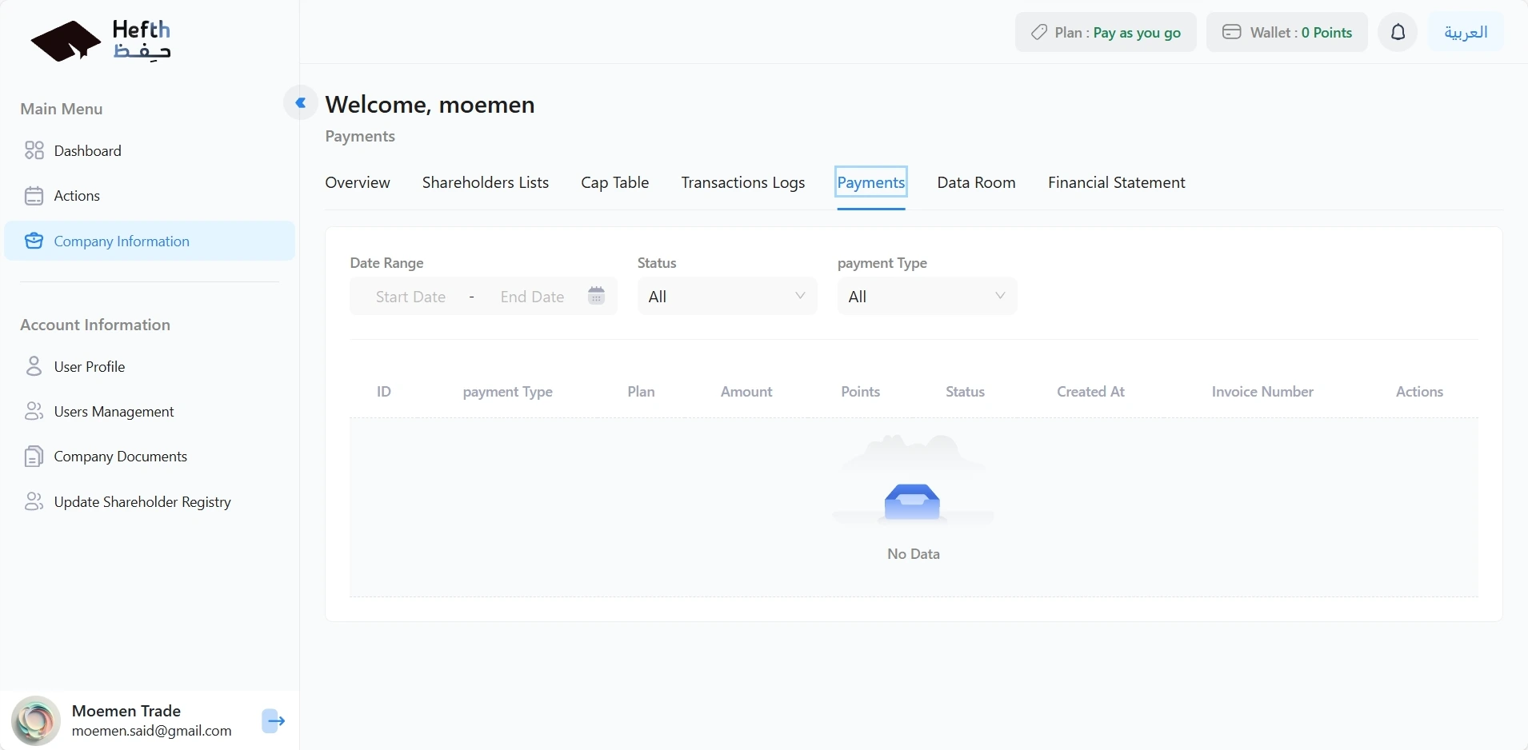Go to the Data Room tab

[976, 183]
